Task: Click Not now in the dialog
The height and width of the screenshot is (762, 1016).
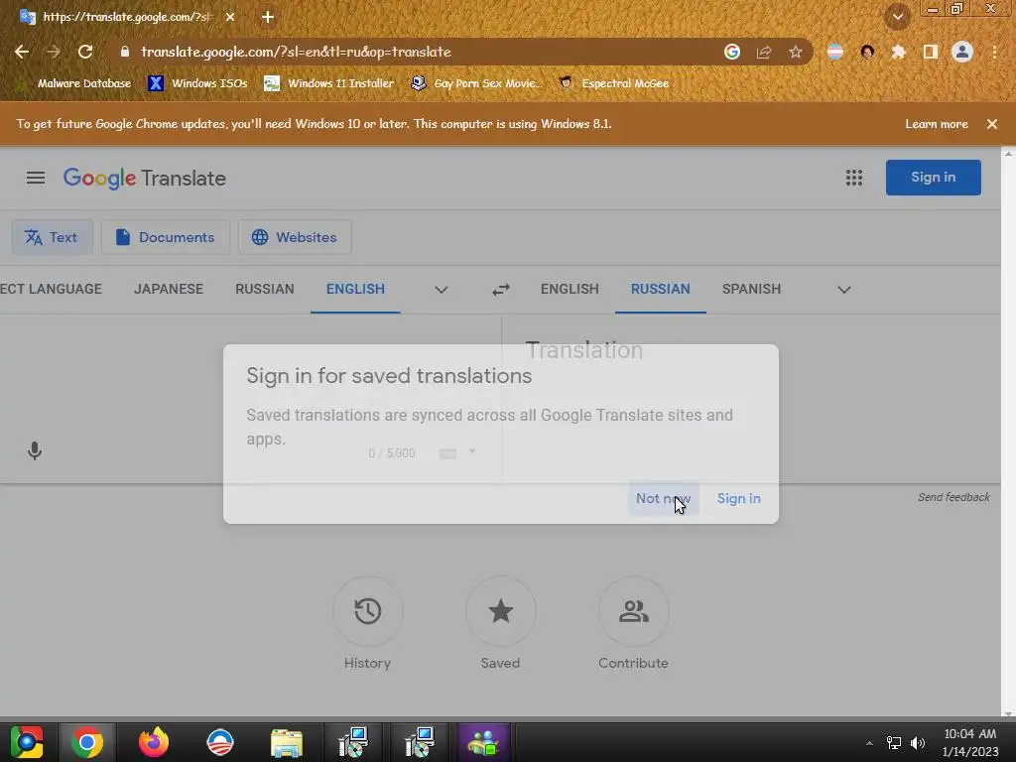Action: 664,498
